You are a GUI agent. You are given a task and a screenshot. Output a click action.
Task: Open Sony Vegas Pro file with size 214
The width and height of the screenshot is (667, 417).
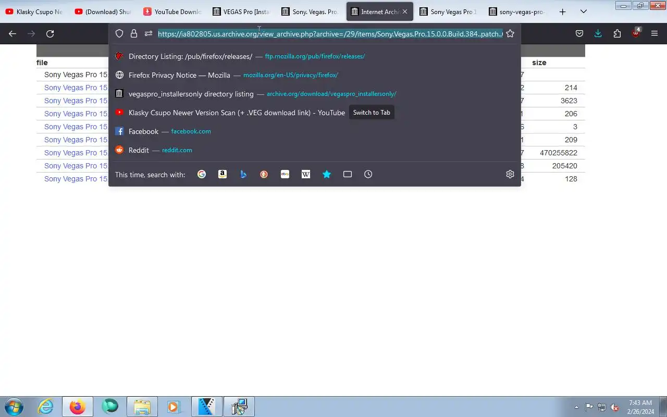(x=76, y=88)
